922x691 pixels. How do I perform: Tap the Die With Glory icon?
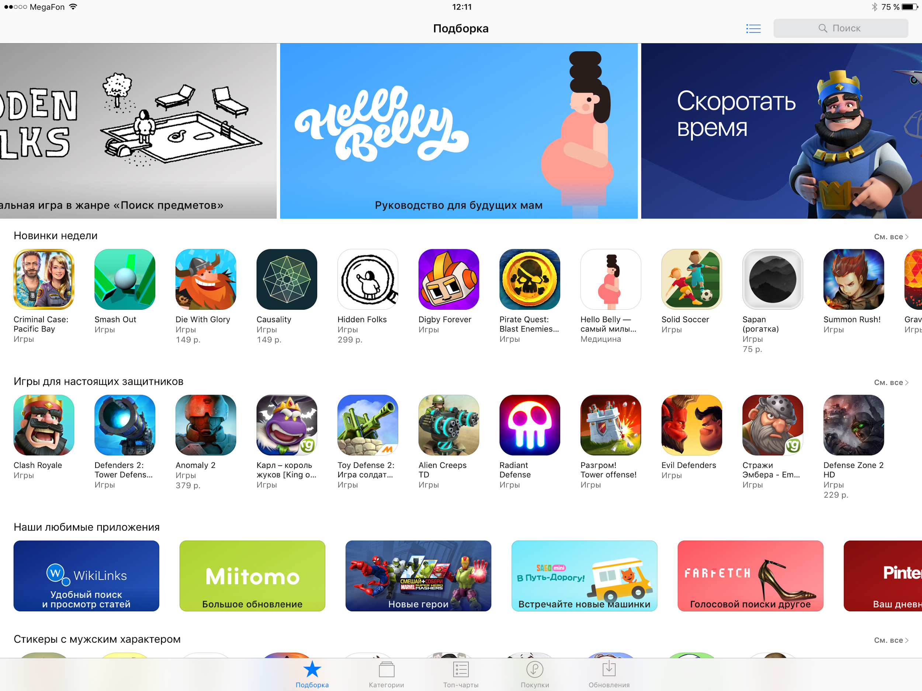tap(206, 279)
